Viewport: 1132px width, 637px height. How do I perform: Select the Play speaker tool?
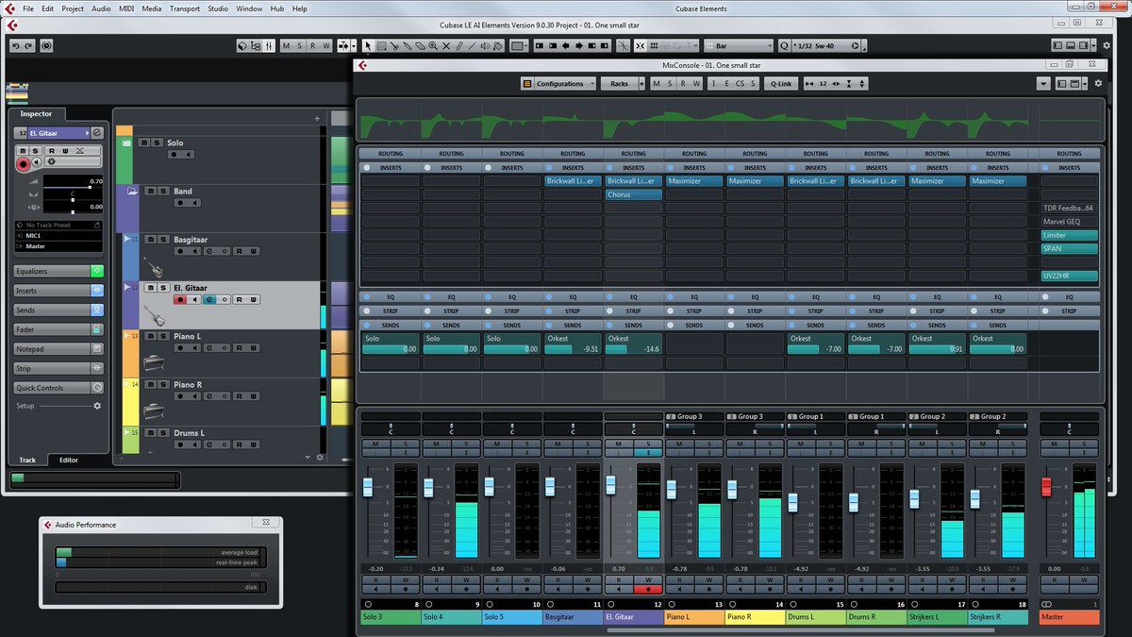coord(485,45)
